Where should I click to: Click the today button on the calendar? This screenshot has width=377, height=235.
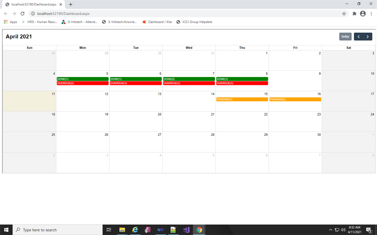tap(345, 36)
